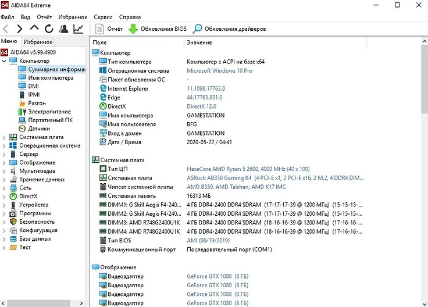This screenshot has height=307, width=428.
Task: Click the Конфигурация tree icon
Action: pos(13,230)
